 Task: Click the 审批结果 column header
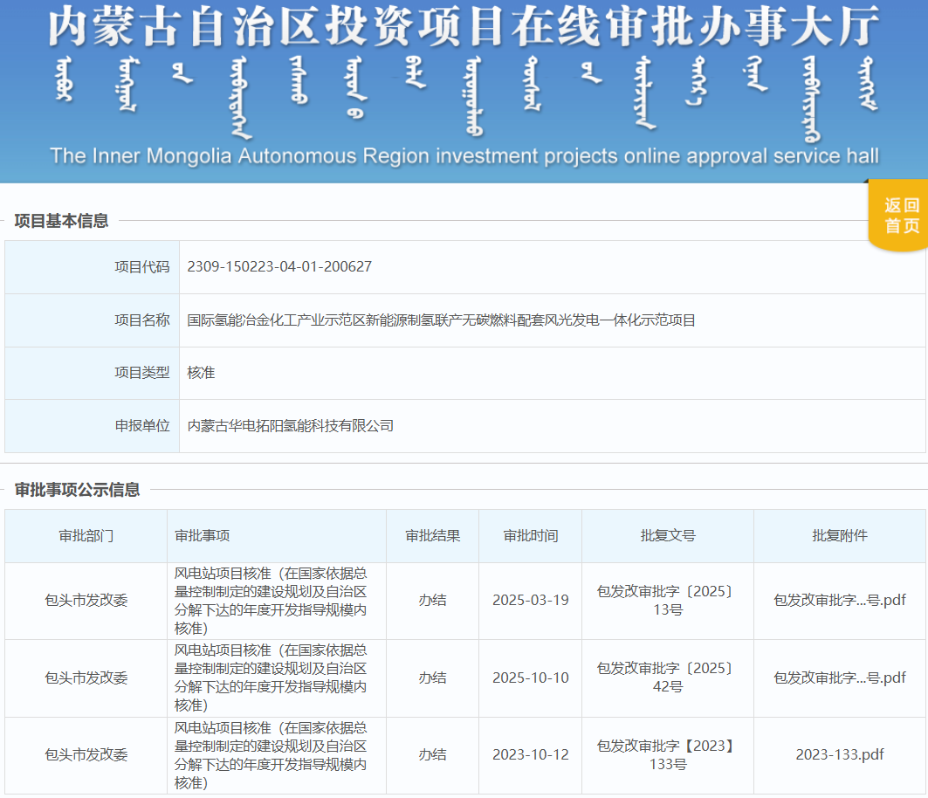(x=432, y=536)
